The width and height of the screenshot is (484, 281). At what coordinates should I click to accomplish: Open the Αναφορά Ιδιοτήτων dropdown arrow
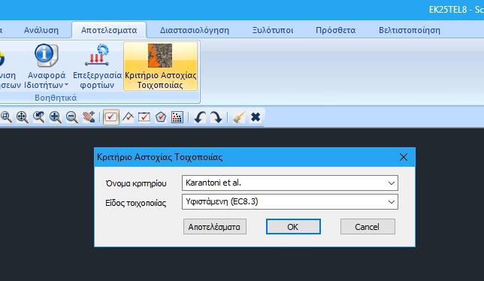(x=66, y=85)
